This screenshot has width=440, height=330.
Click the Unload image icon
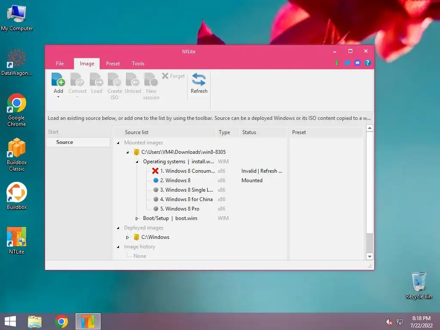coord(132,79)
